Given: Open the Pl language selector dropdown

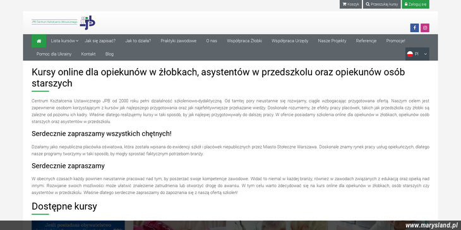Looking at the screenshot, I should [417, 54].
